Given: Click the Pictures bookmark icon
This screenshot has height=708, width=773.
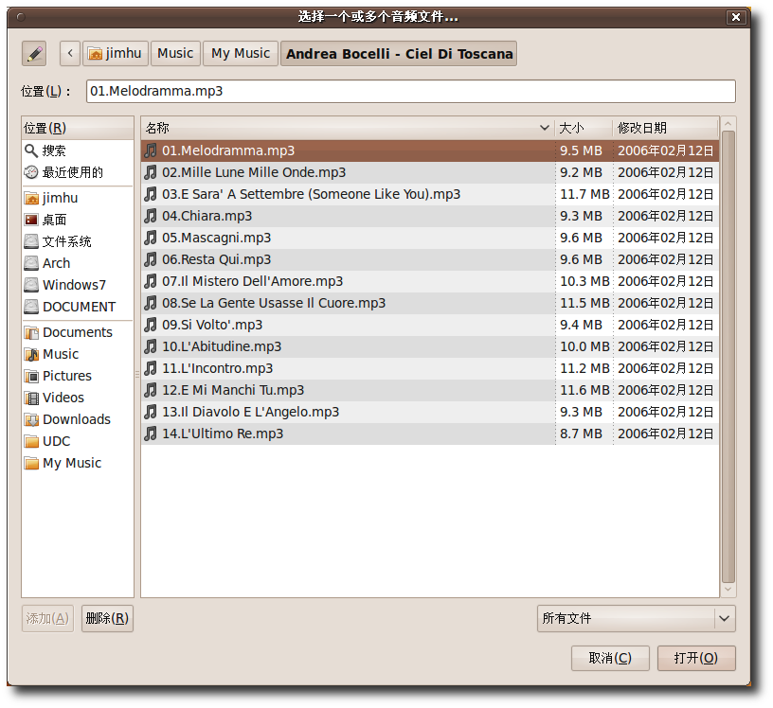Looking at the screenshot, I should [x=31, y=376].
